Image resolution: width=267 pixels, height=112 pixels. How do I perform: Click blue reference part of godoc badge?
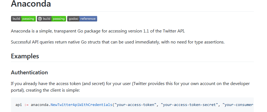88,19
